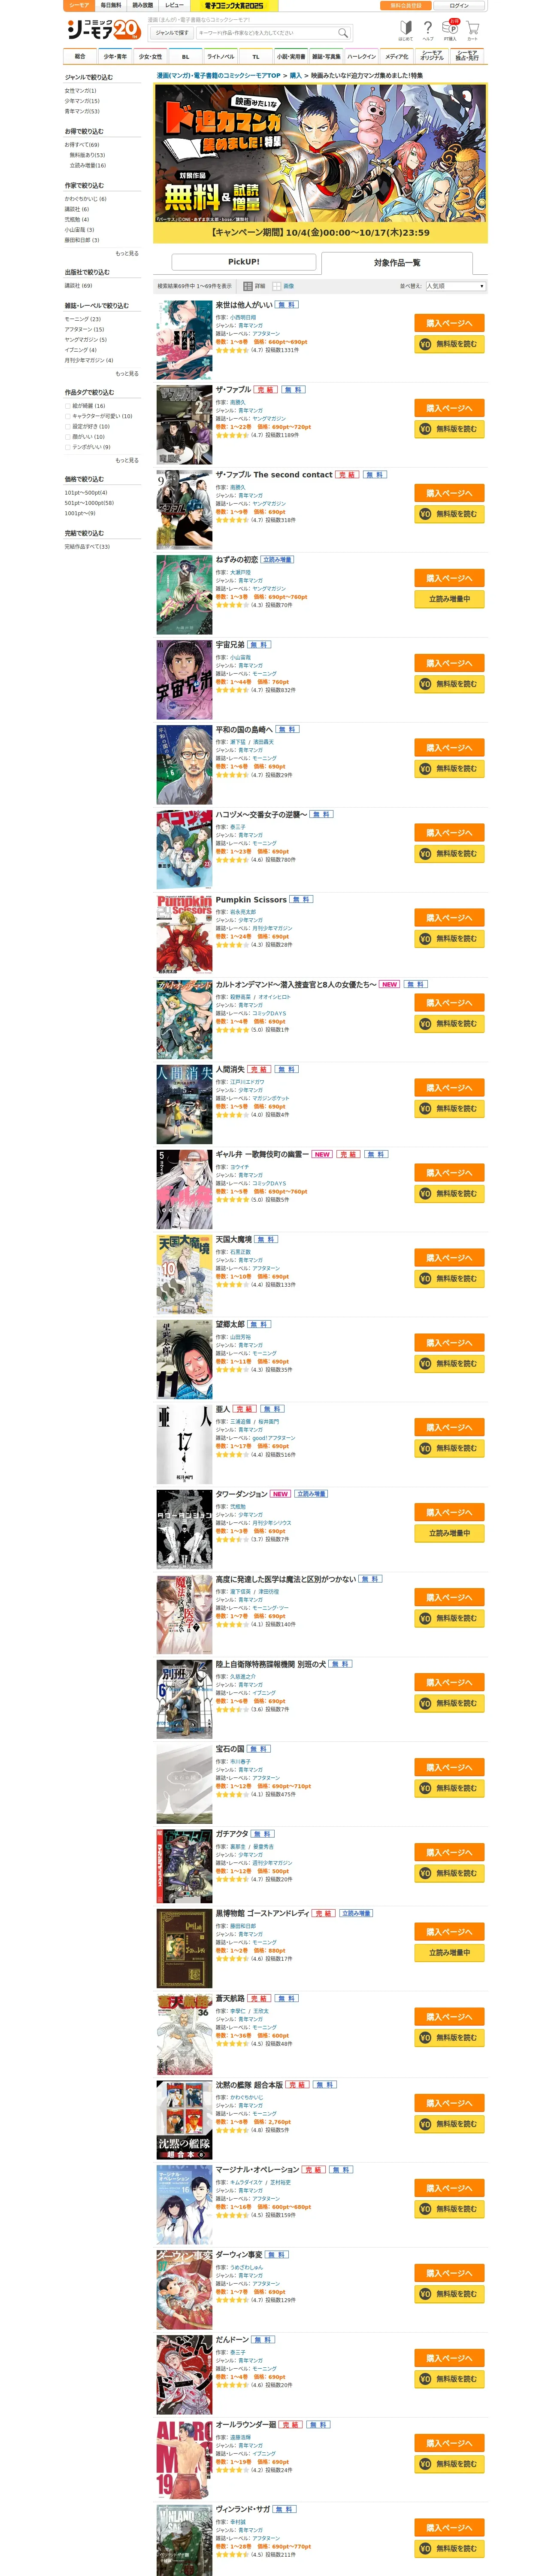Screen dimensions: 551x2576
Task: Open the beginner guide (はじめて) icon
Action: point(405,29)
